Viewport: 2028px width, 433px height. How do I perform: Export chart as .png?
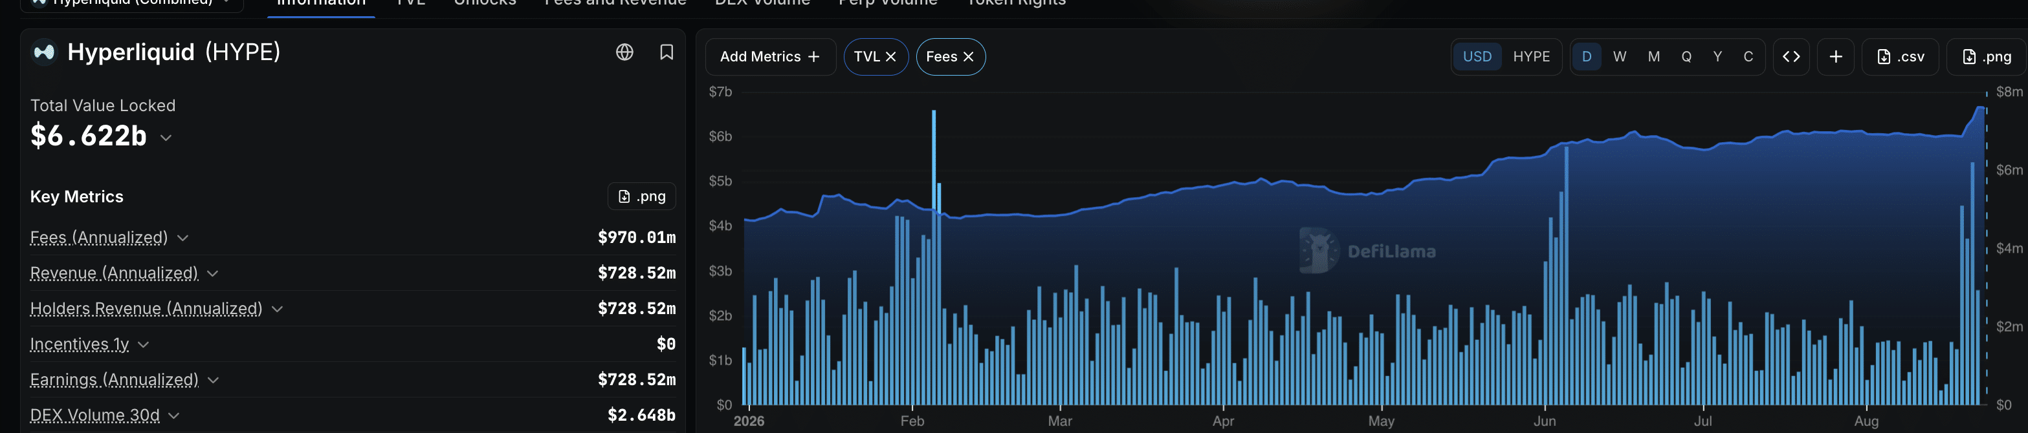[1987, 57]
